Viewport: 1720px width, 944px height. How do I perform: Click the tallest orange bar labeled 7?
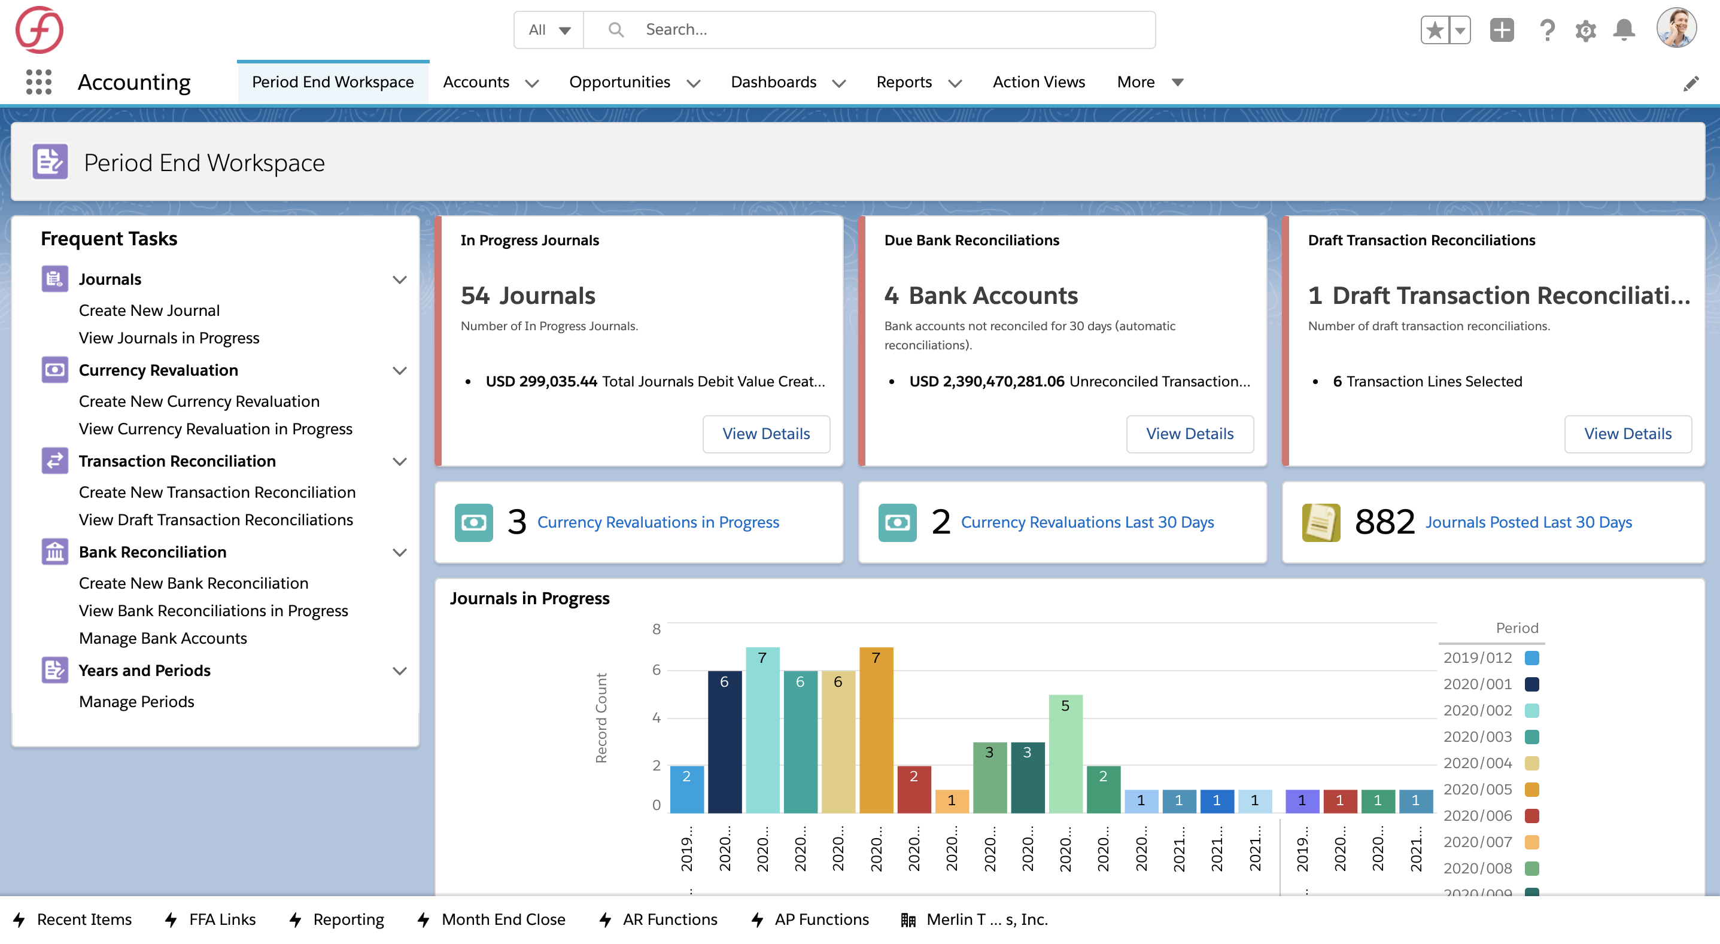pyautogui.click(x=876, y=730)
